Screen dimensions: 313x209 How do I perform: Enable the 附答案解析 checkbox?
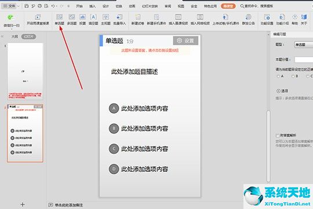pos(278,136)
